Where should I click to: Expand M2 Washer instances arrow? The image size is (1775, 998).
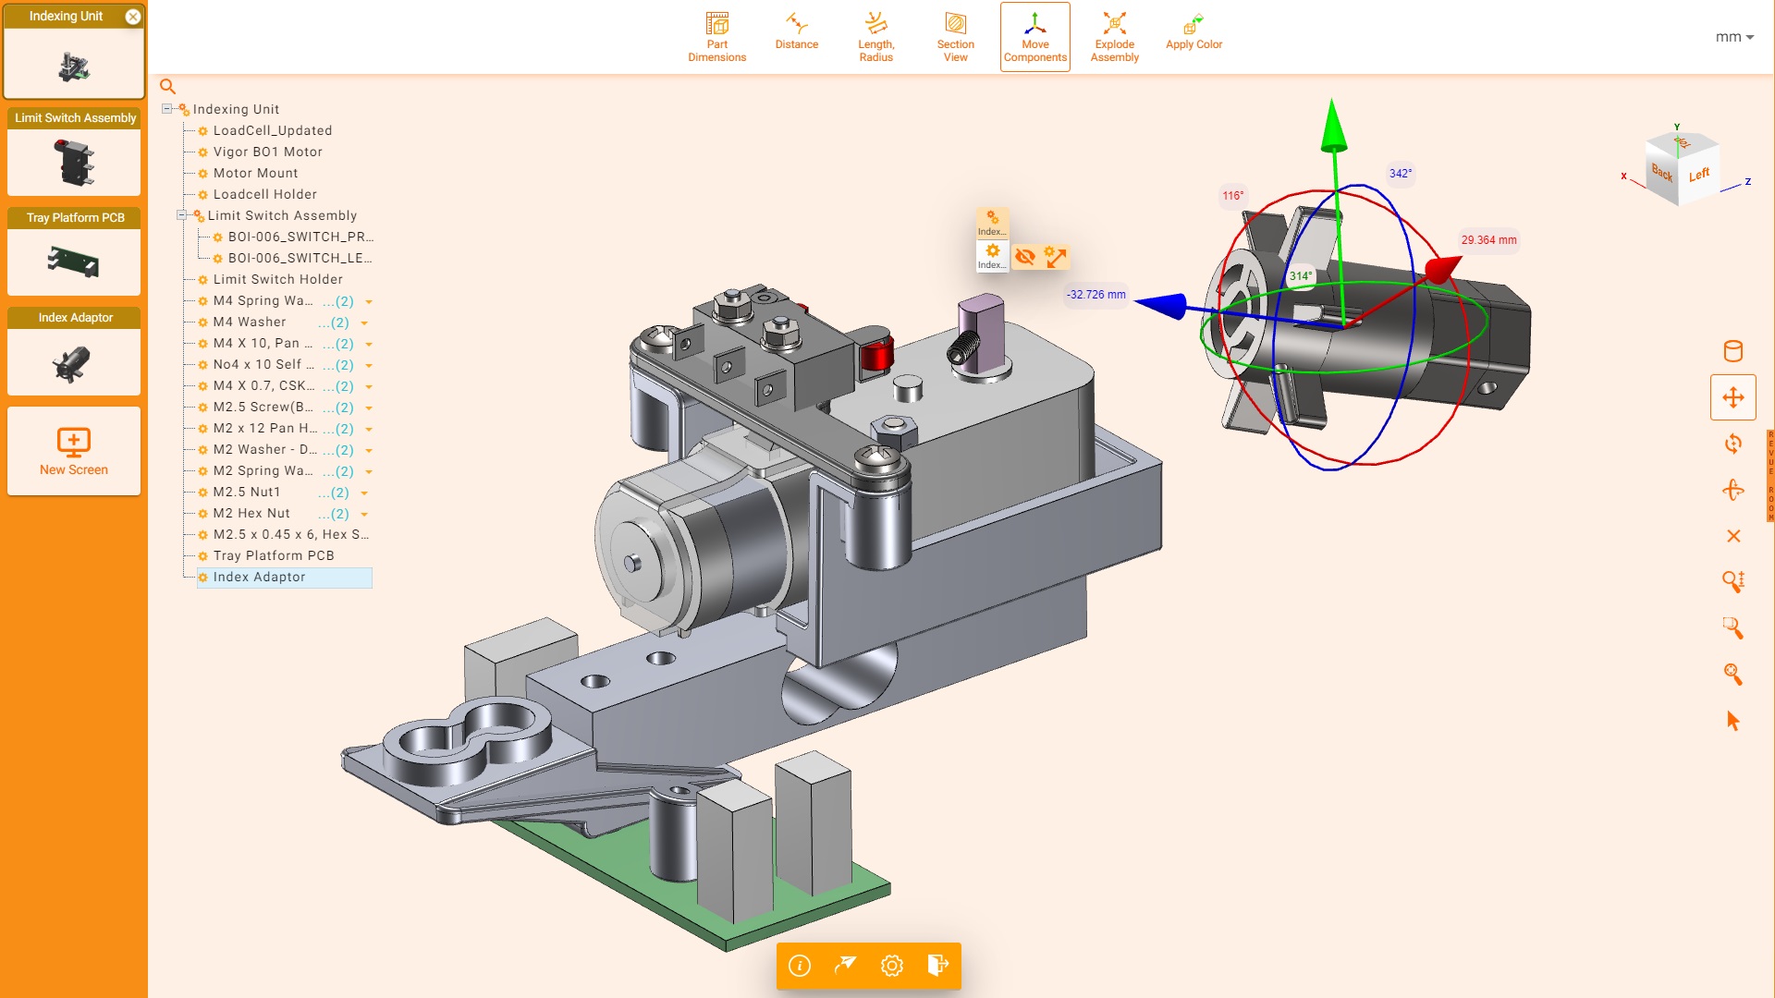(x=369, y=451)
